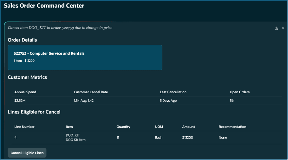Click the Order Details heading
The width and height of the screenshot is (288, 160).
pos(22,40)
